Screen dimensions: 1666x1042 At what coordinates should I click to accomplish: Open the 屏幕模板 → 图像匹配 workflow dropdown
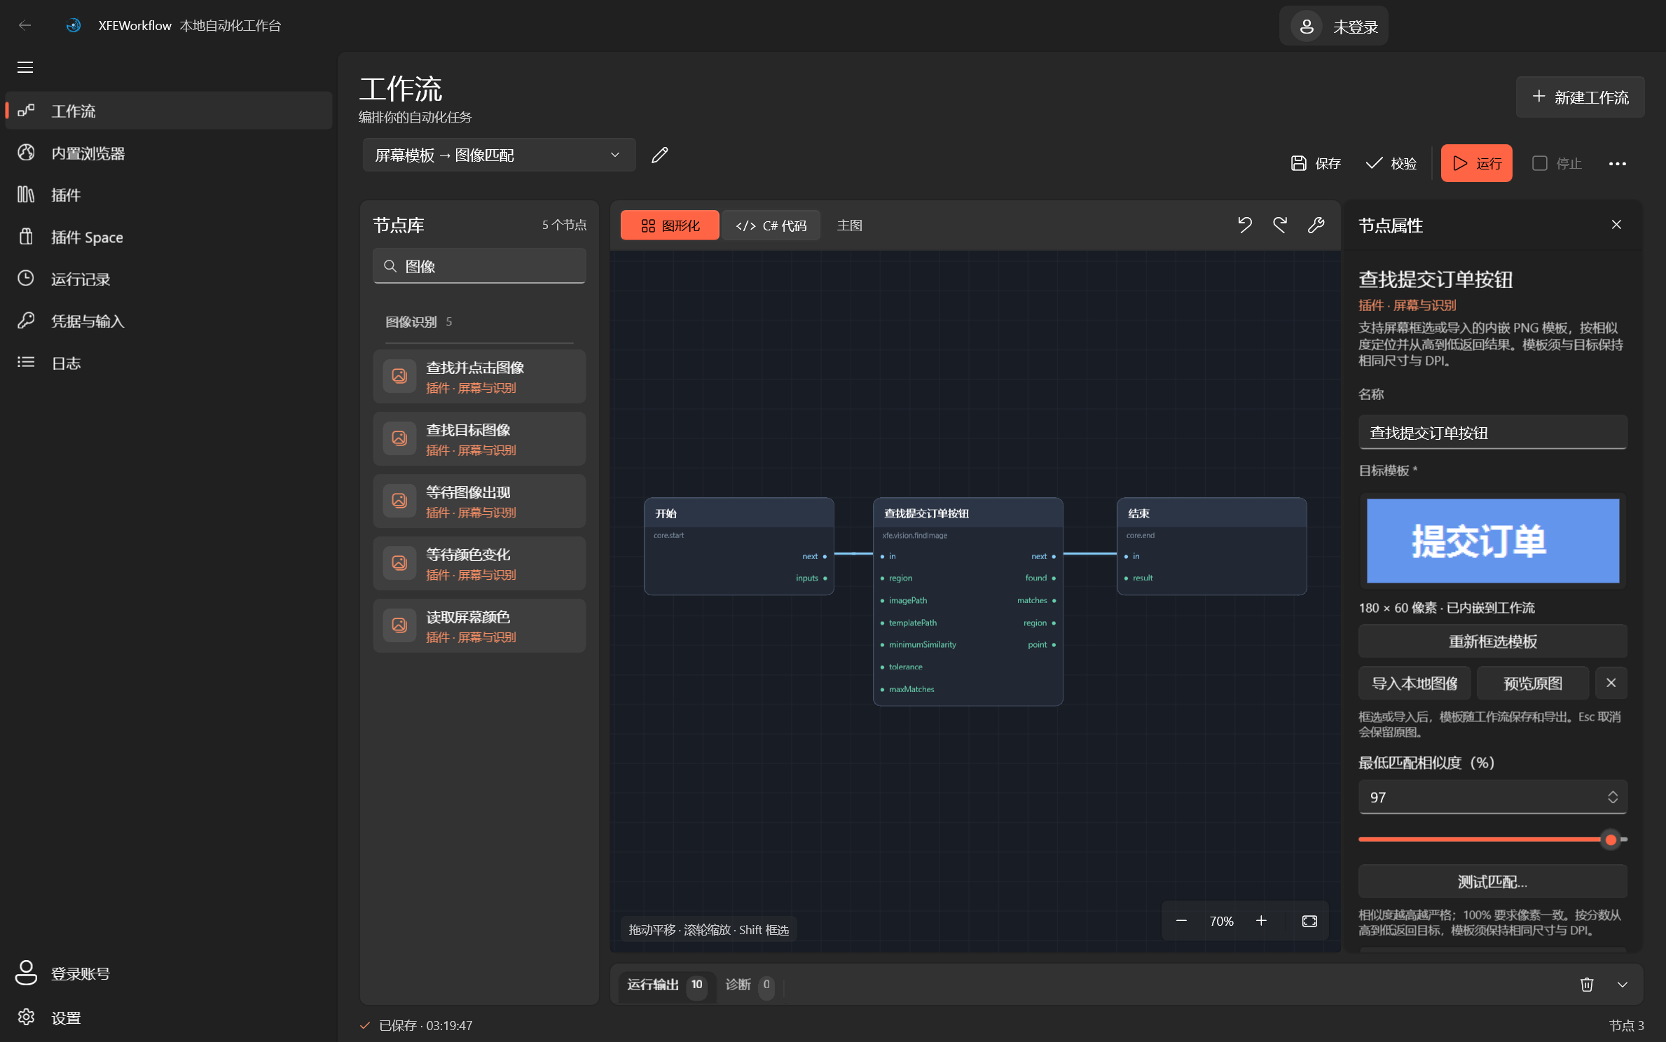[499, 155]
